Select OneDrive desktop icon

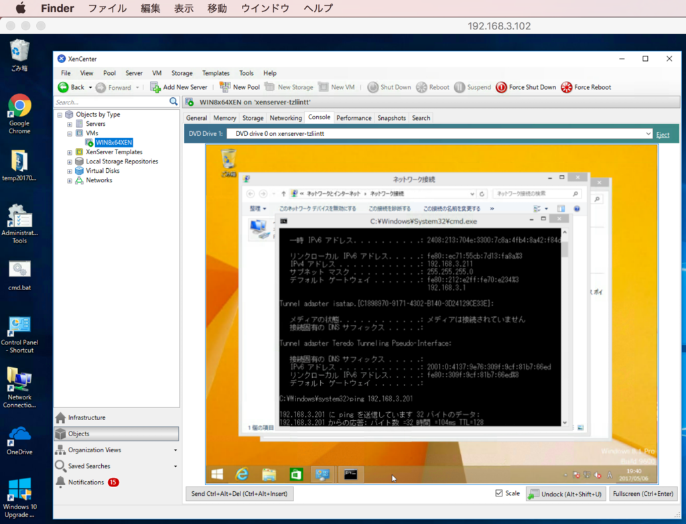(x=19, y=441)
